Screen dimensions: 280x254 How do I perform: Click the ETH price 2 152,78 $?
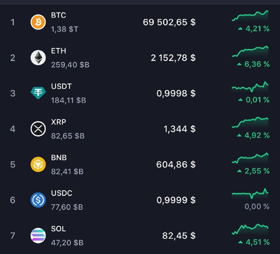click(173, 58)
